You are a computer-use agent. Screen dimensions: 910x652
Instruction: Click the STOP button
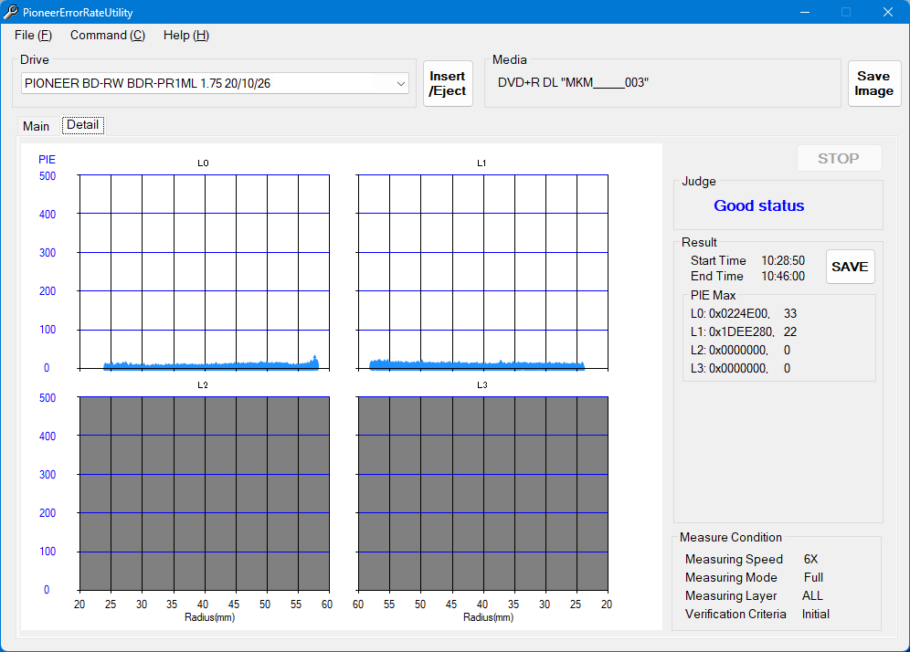(x=838, y=158)
